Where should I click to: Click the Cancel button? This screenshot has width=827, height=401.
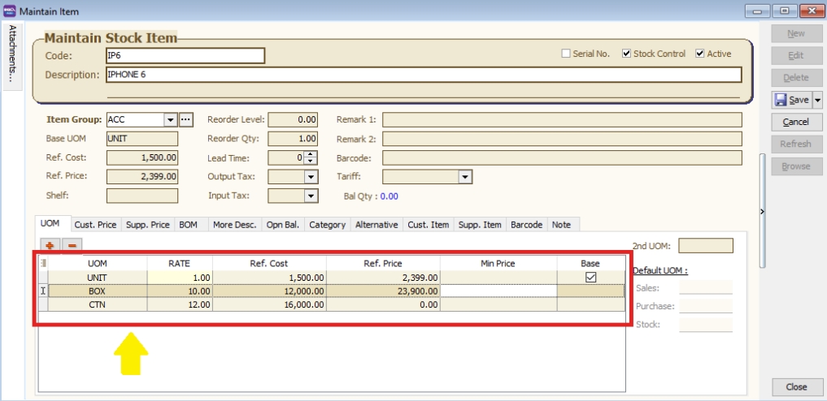click(x=795, y=122)
